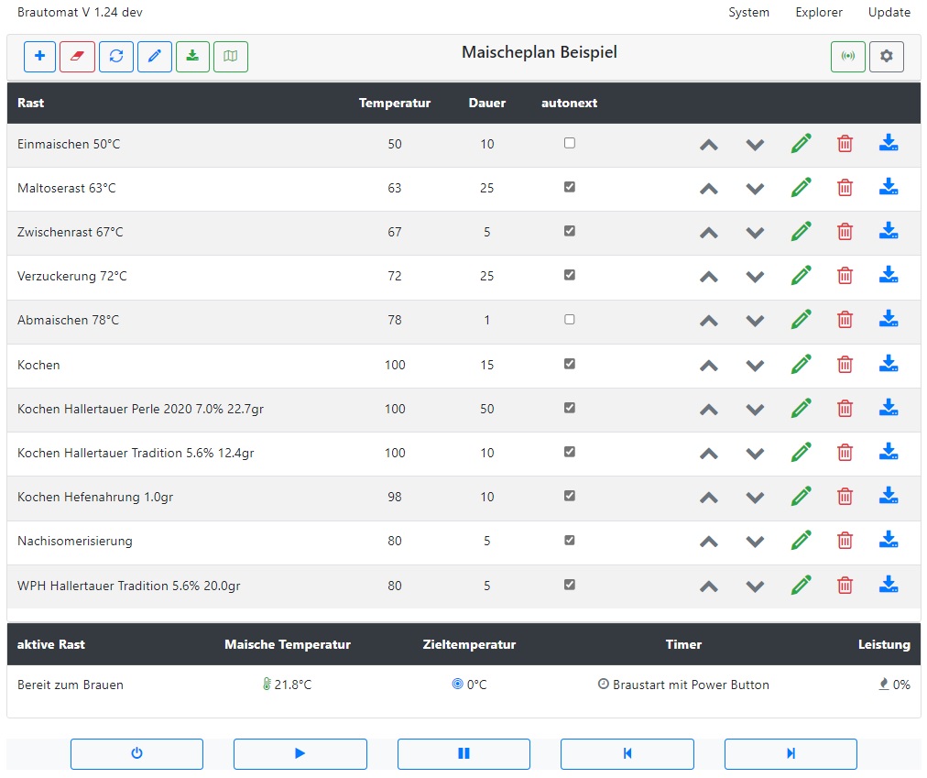Click the red eraser icon button
927x778 pixels.
[x=77, y=57]
